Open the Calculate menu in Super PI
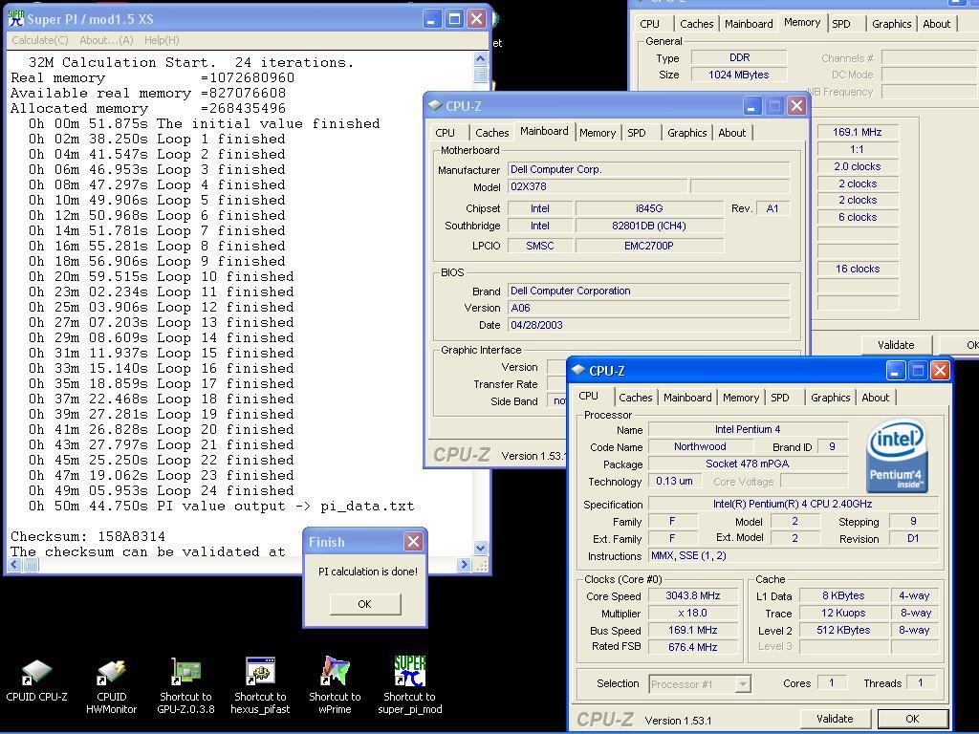The image size is (979, 734). click(40, 40)
